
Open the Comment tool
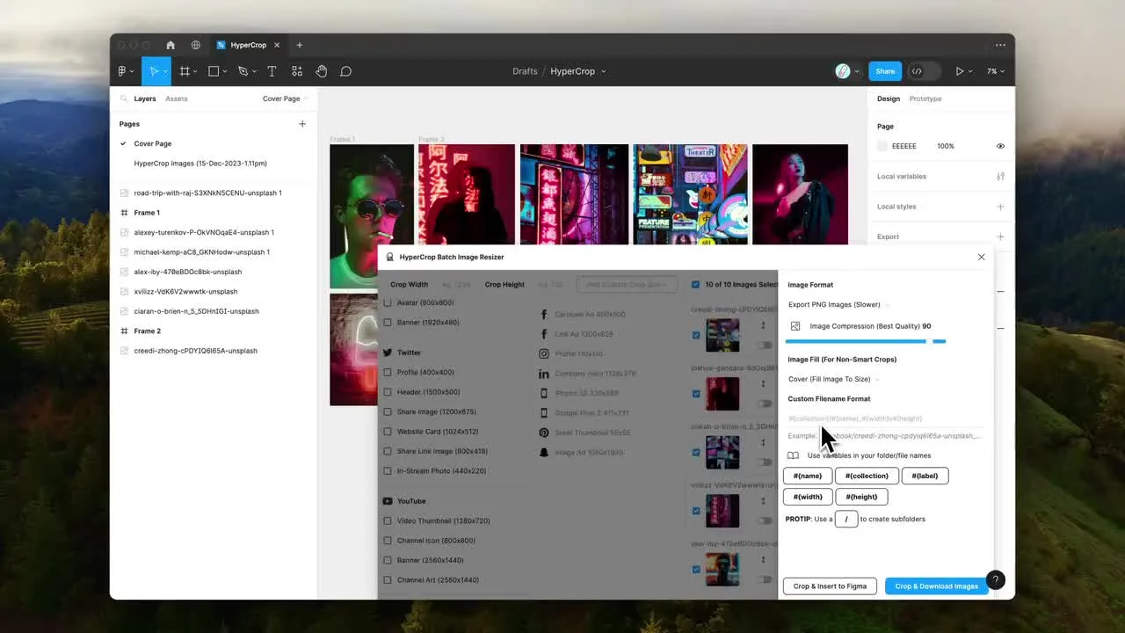pyautogui.click(x=346, y=71)
